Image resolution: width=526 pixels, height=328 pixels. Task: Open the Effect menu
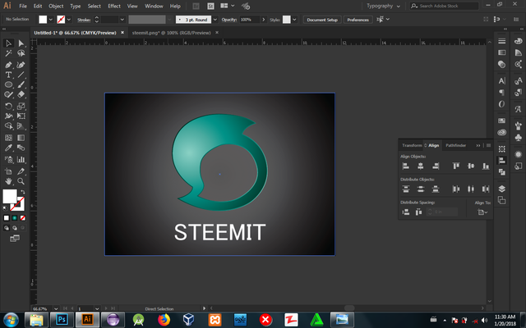pyautogui.click(x=113, y=6)
